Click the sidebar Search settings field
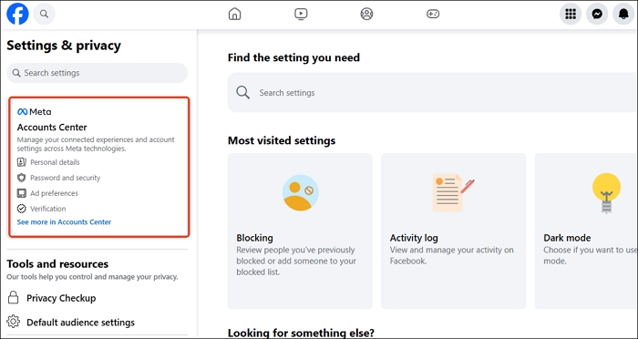The width and height of the screenshot is (638, 339). click(98, 73)
